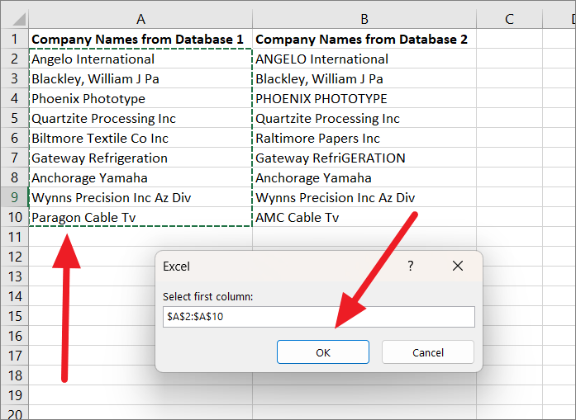Select row 8 header
576x420 pixels.
(x=15, y=177)
